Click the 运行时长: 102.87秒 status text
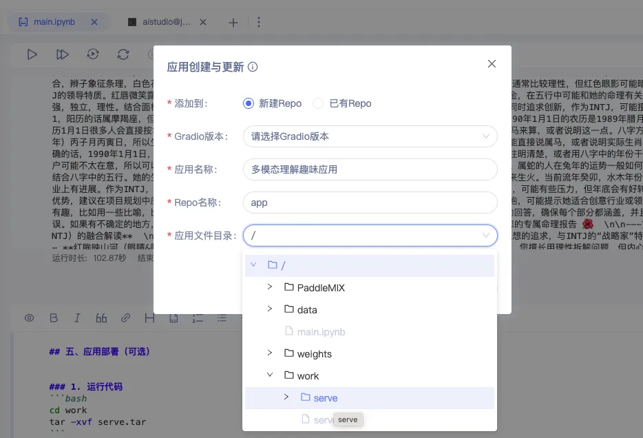 coord(89,258)
